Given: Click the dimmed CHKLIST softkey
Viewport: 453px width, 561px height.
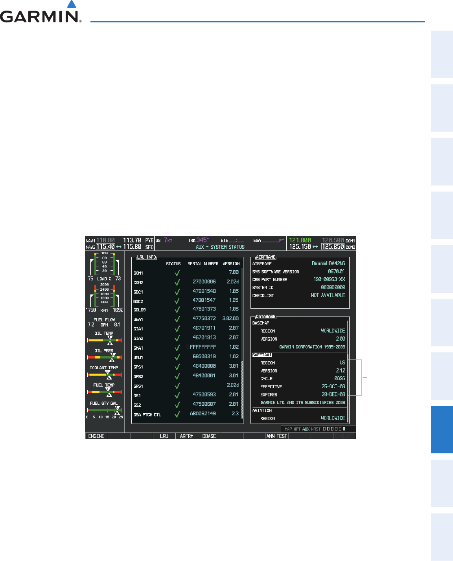Looking at the screenshot, I should pyautogui.click(x=344, y=436).
